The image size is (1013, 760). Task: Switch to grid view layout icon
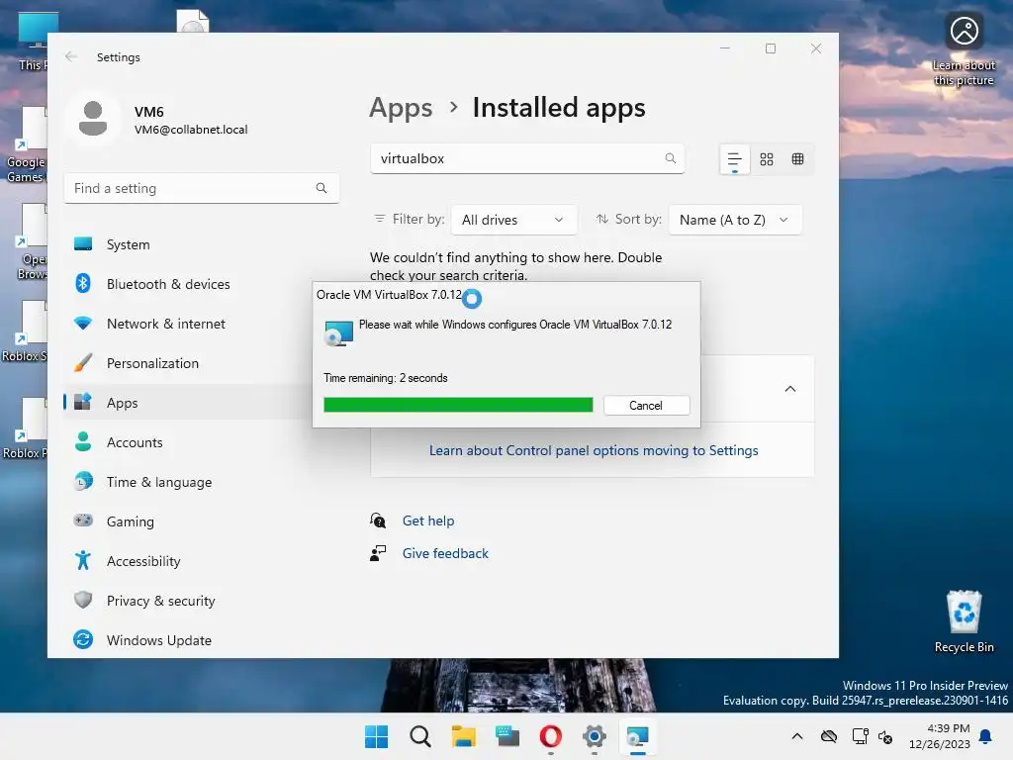[x=767, y=159]
